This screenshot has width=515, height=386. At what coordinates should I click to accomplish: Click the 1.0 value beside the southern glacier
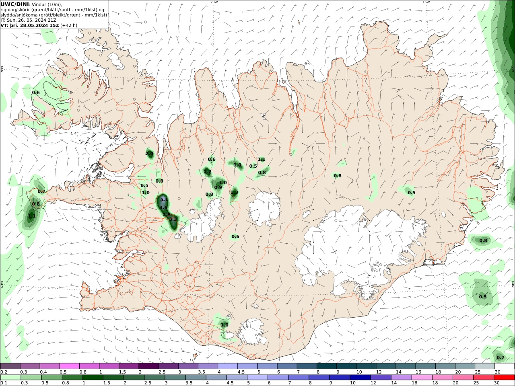225,325
